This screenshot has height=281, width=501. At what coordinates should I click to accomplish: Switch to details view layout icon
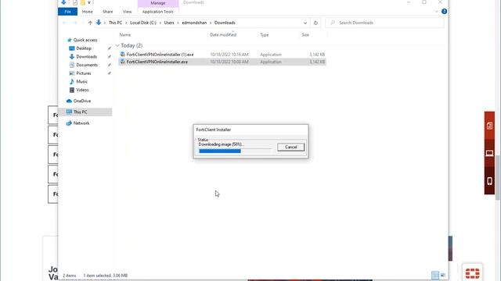point(435,275)
